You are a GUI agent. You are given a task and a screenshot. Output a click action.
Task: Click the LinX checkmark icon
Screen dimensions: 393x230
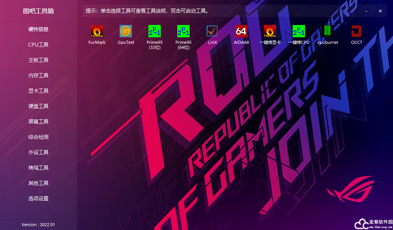click(212, 31)
